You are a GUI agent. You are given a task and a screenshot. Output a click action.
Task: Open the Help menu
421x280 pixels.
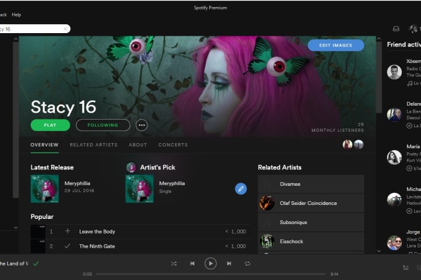17,15
